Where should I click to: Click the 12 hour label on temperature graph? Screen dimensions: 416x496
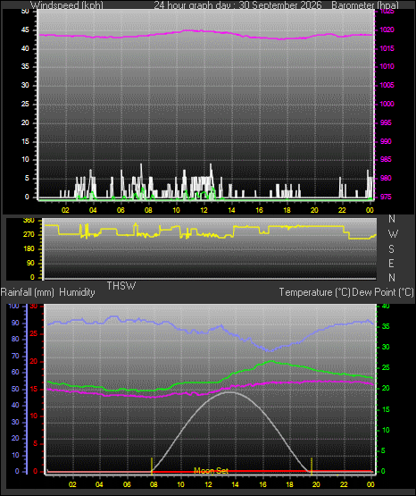[209, 484]
